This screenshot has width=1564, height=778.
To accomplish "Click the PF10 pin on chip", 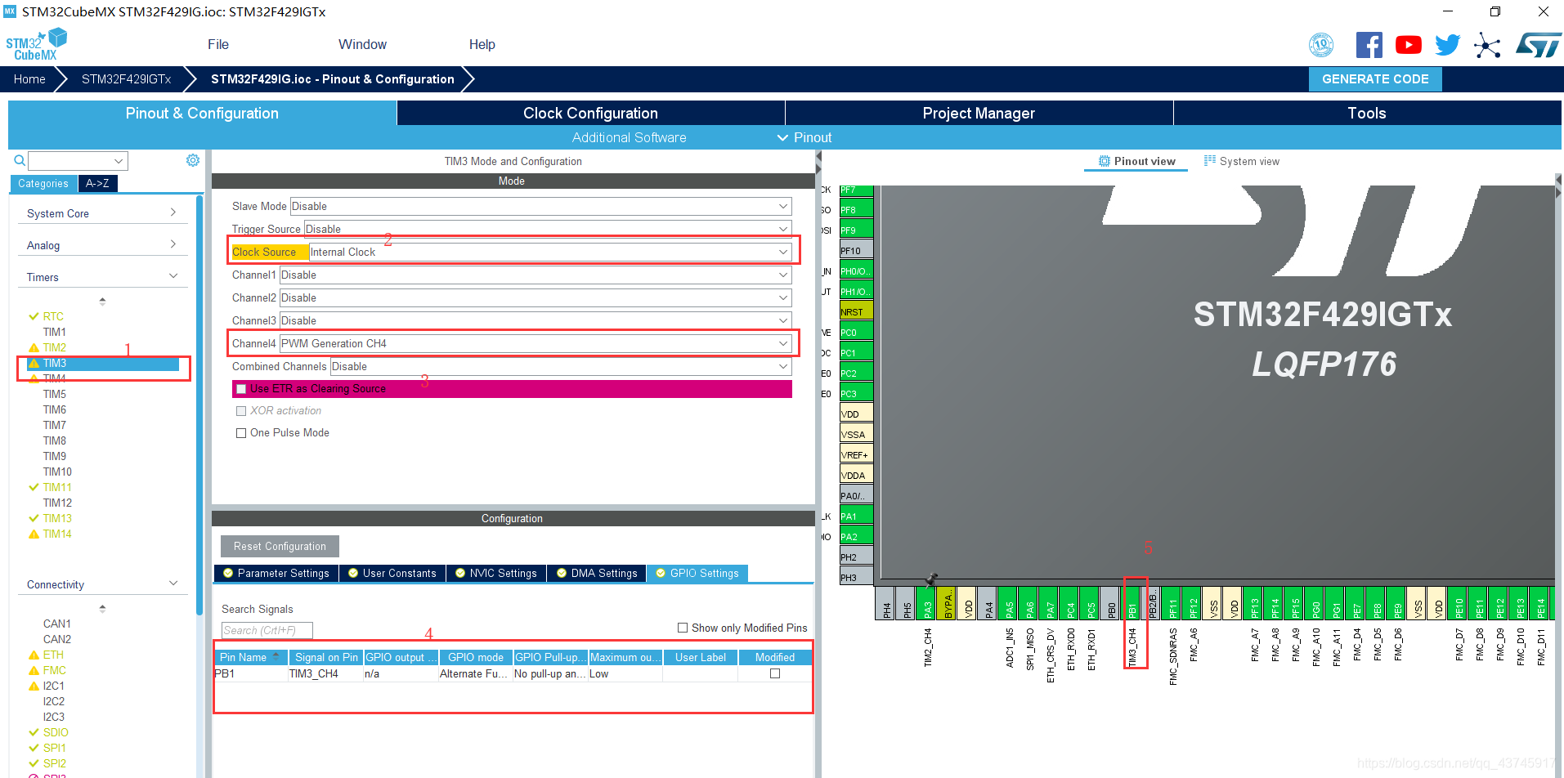I will click(856, 250).
